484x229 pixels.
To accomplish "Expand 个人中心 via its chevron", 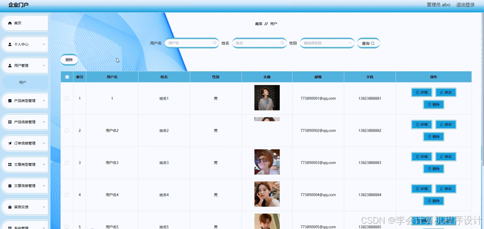I will pos(44,44).
